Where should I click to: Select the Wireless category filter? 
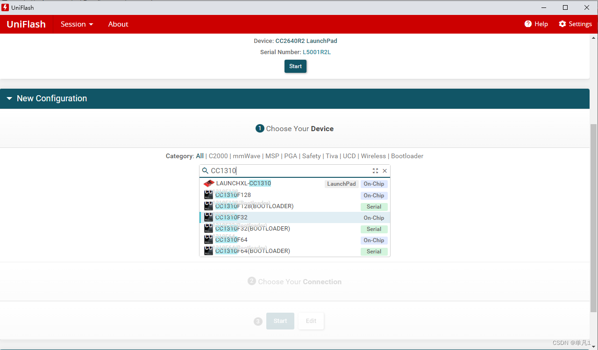pyautogui.click(x=373, y=156)
